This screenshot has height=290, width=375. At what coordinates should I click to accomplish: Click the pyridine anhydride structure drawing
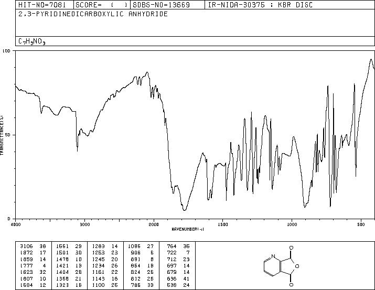tap(282, 266)
